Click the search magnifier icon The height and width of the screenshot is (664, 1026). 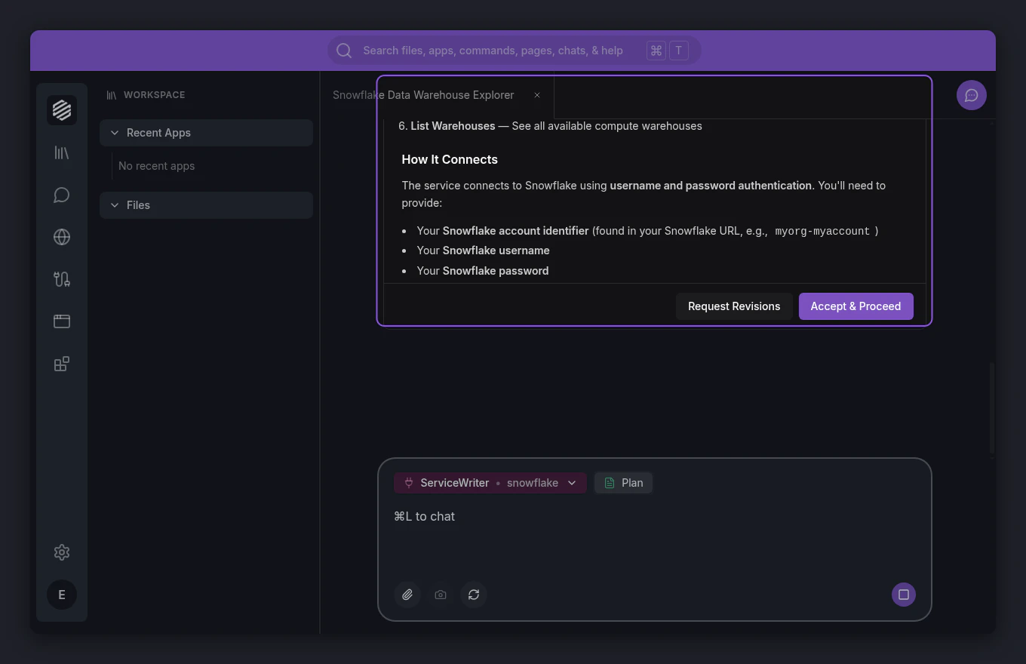(x=344, y=51)
